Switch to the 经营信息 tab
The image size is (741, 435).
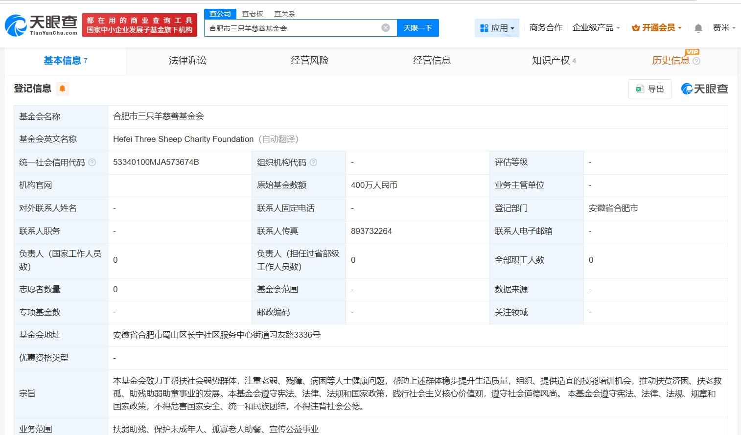pos(432,61)
